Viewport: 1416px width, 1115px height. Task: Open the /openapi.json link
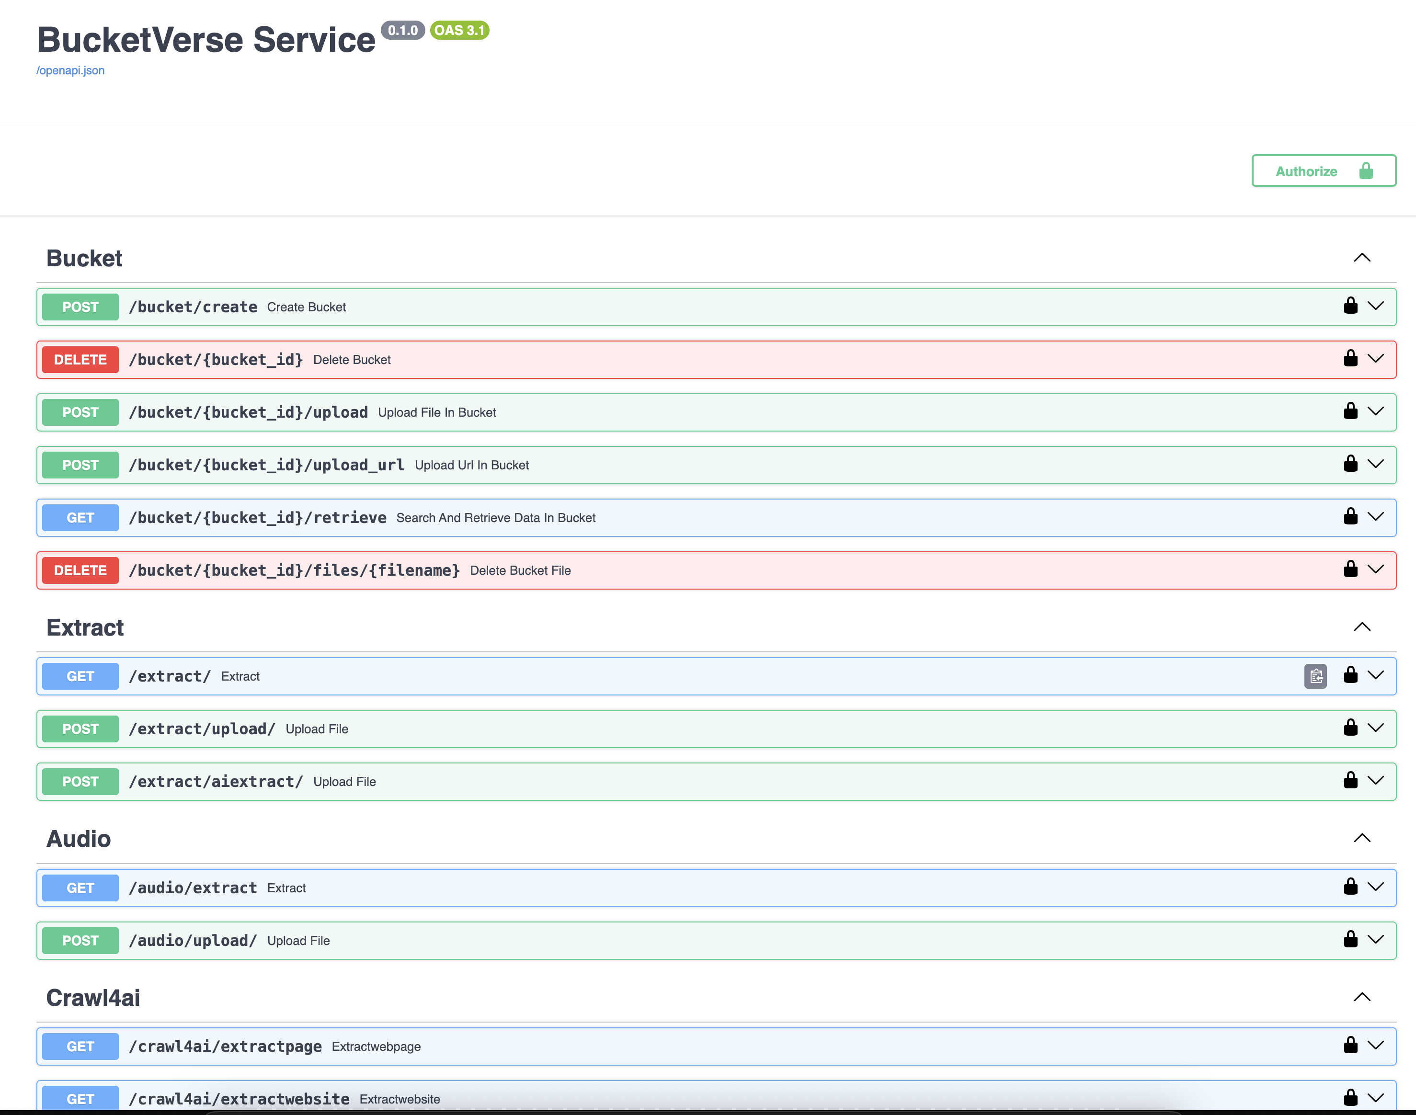click(x=70, y=70)
